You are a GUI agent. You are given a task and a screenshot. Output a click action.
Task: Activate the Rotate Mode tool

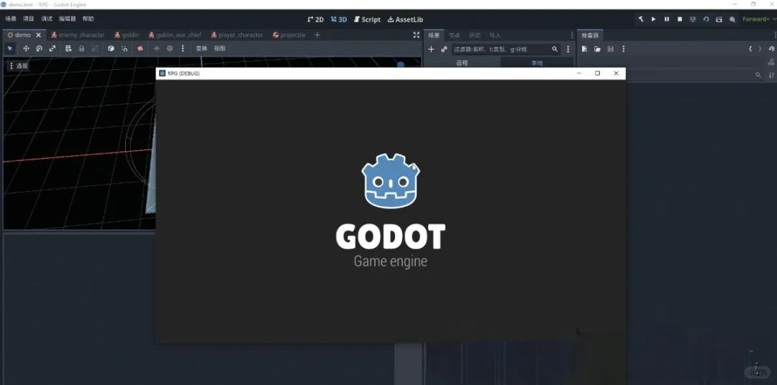[x=39, y=49]
